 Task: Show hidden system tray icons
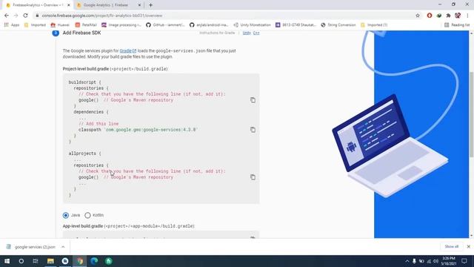pyautogui.click(x=407, y=261)
